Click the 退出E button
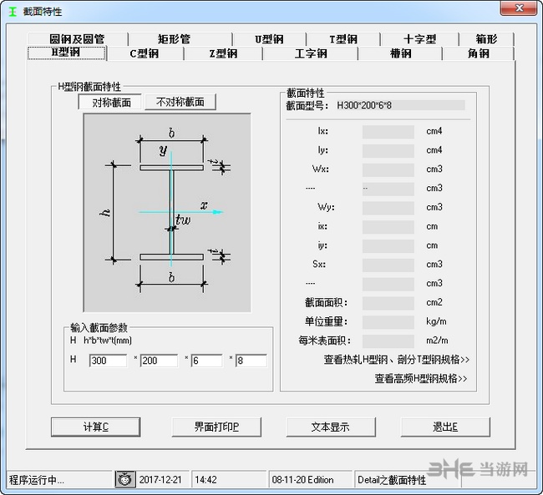 pos(445,427)
